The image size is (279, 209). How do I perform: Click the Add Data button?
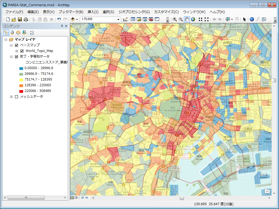(x=72, y=19)
